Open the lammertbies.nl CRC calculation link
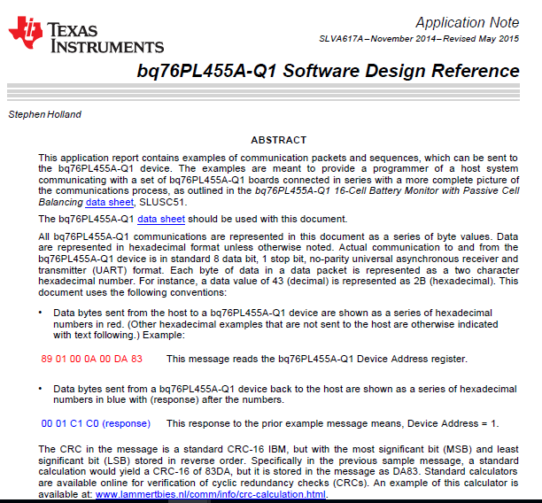Image resolution: width=542 pixels, height=503 pixels. [211, 494]
